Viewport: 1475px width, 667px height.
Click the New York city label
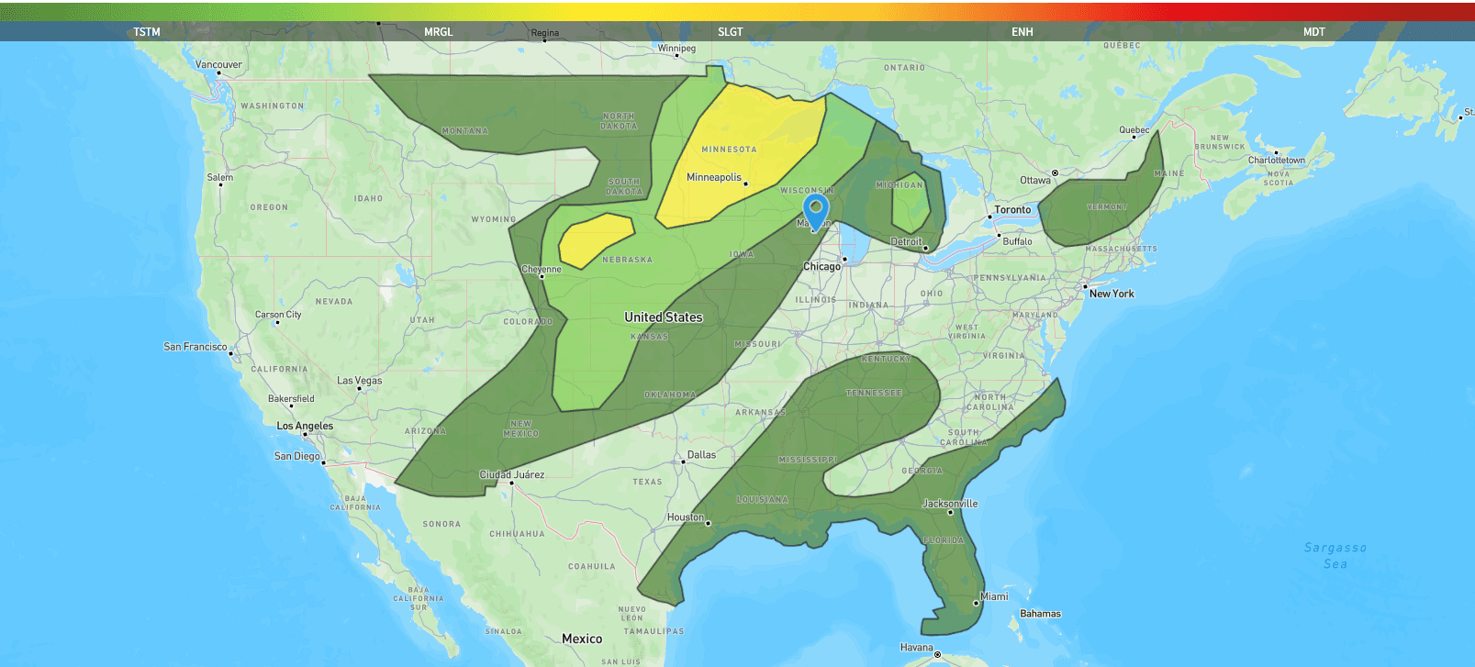pyautogui.click(x=1112, y=294)
